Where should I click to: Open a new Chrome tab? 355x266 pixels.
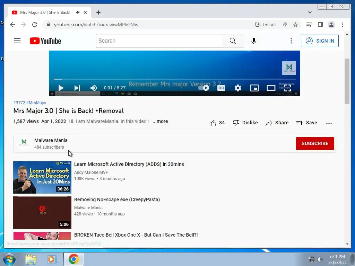(98, 12)
